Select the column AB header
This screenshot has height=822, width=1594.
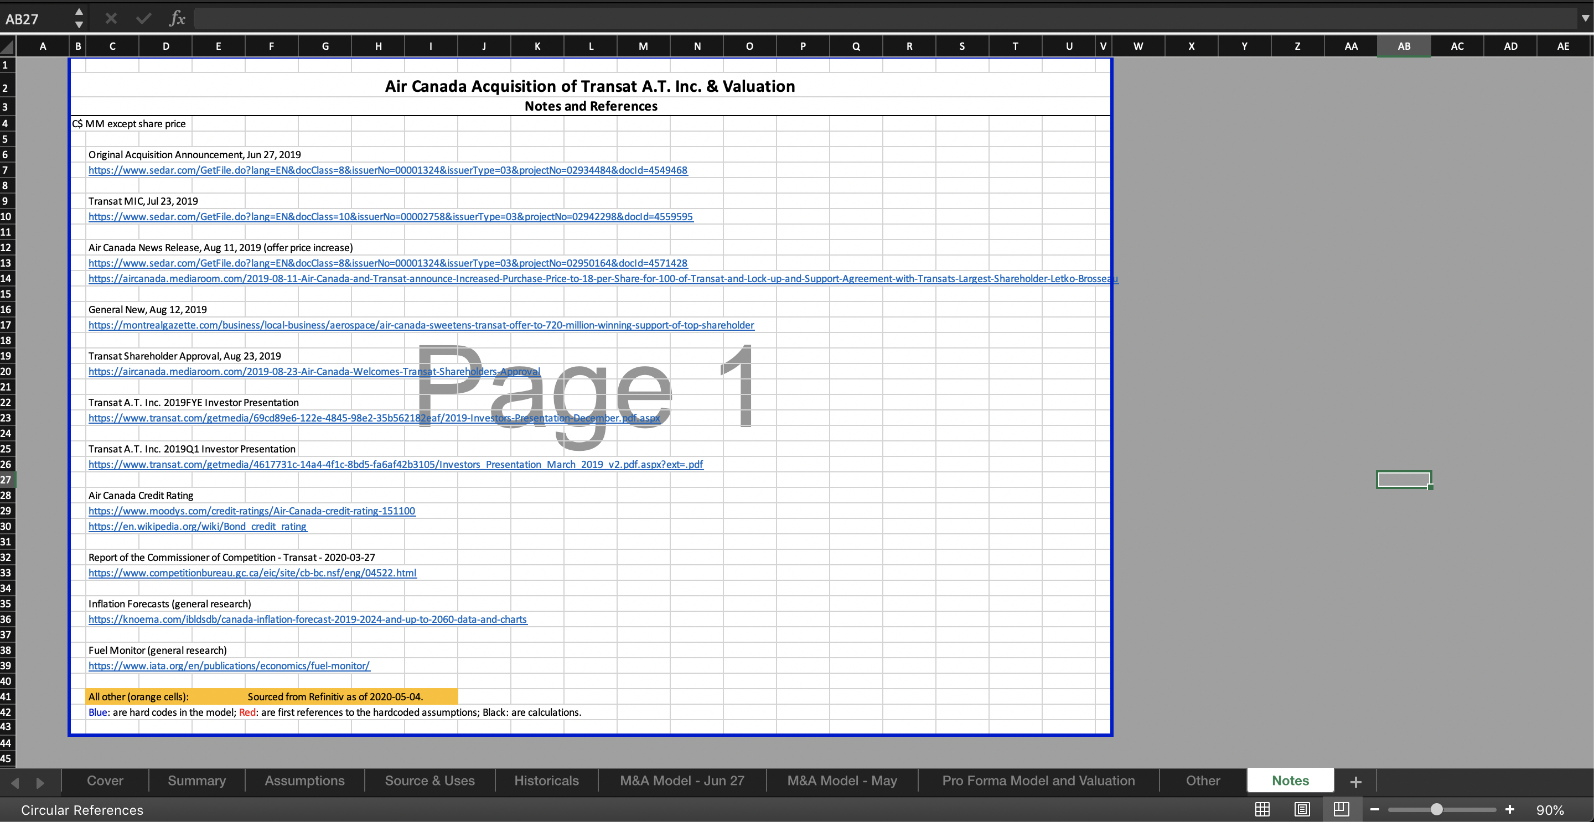(1404, 46)
